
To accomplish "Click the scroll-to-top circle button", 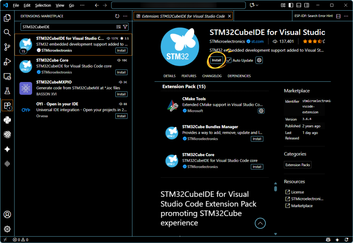I will coord(260,223).
